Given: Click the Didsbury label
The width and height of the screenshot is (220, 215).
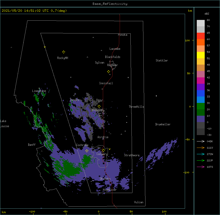Looking at the screenshot, I should (x=98, y=110).
